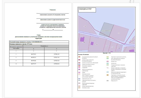
Task: Click the special economic zone legend symbol
Action: click(79, 86)
